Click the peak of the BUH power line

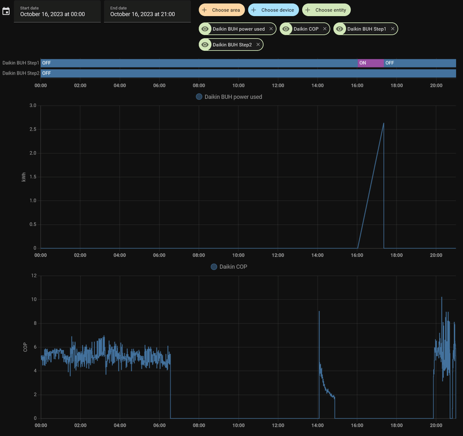(x=383, y=123)
